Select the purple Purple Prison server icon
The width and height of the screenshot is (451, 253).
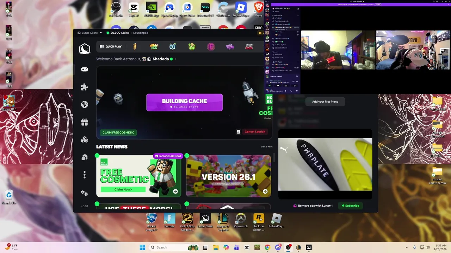pos(230,46)
